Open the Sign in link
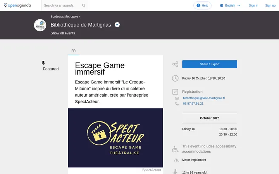This screenshot has width=279, height=174. [x=253, y=5]
